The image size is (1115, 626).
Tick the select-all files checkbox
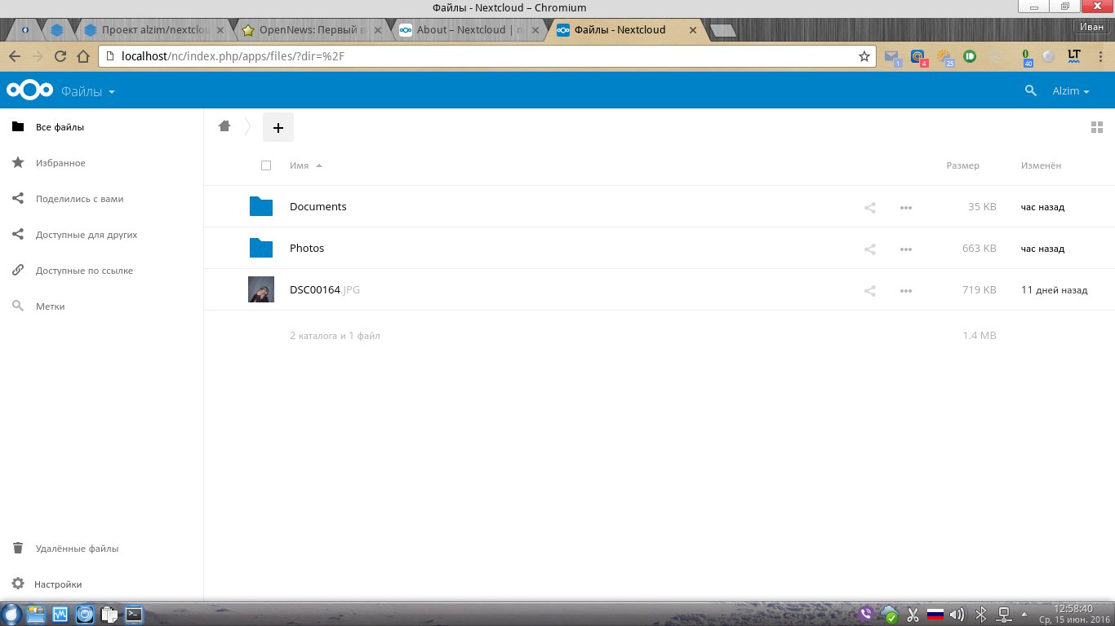click(266, 165)
